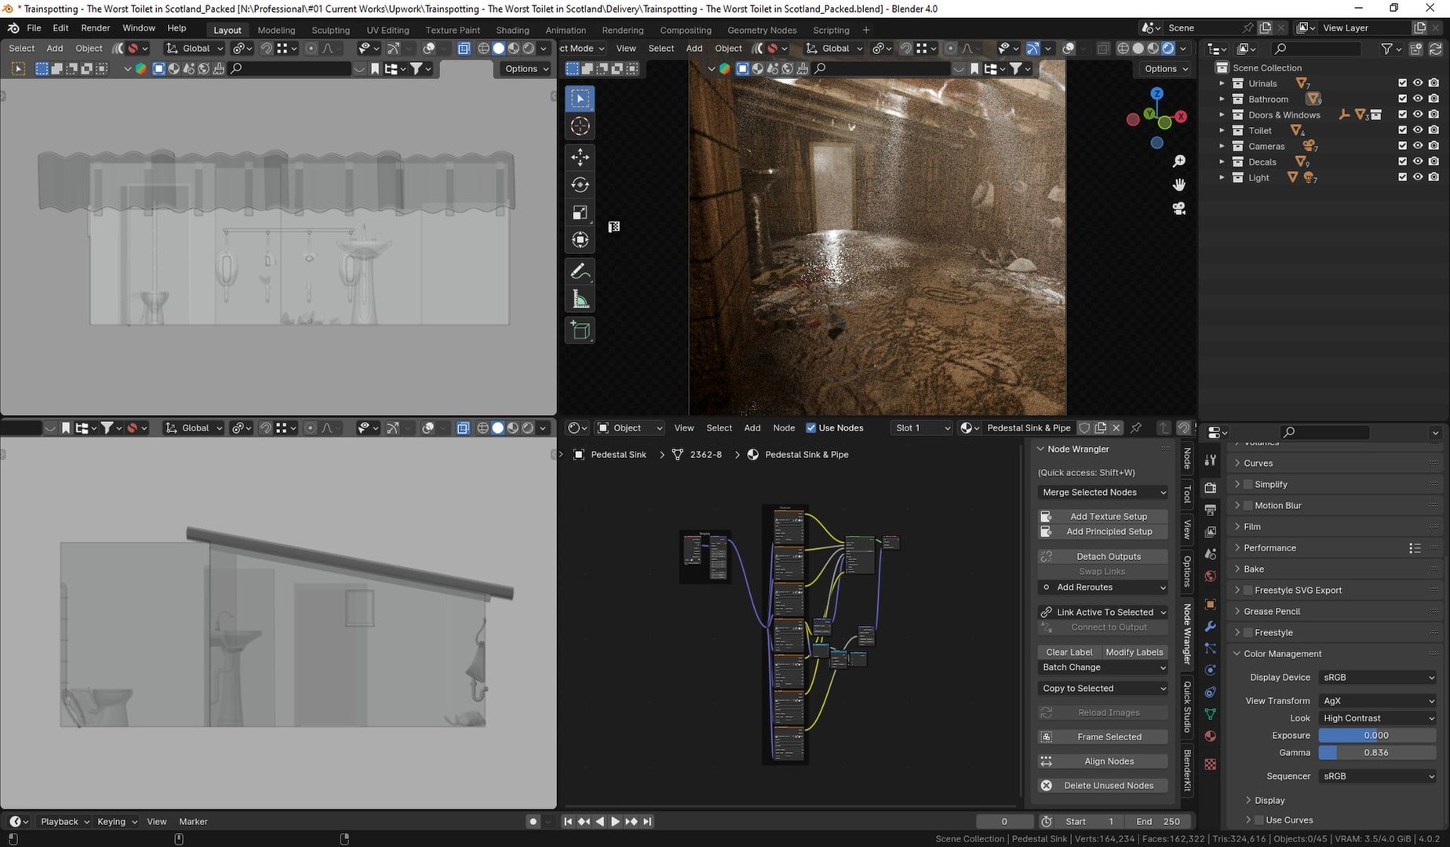Click the Frame Selected button
The width and height of the screenshot is (1450, 847).
point(1103,736)
